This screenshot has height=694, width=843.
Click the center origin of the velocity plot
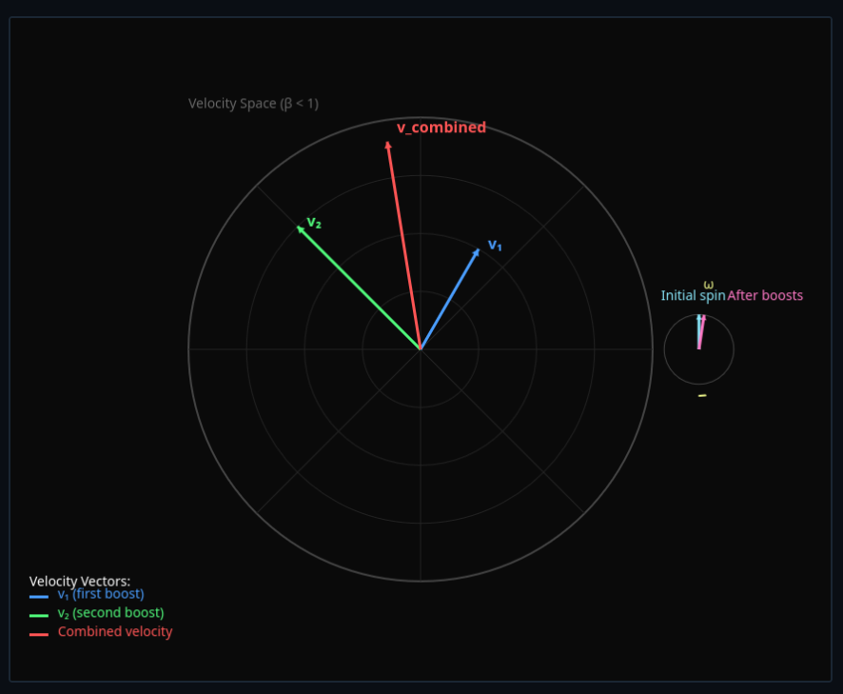pyautogui.click(x=421, y=348)
